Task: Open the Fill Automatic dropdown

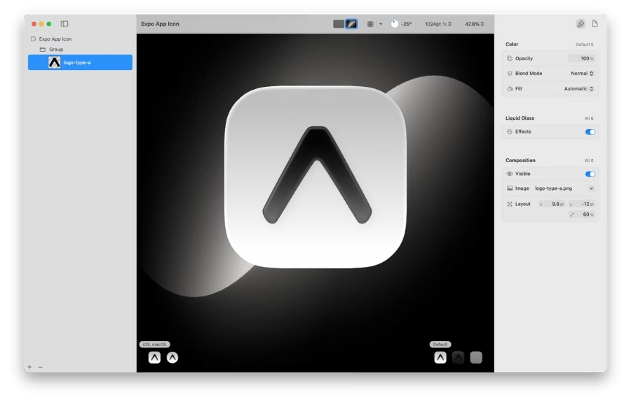Action: pyautogui.click(x=578, y=89)
